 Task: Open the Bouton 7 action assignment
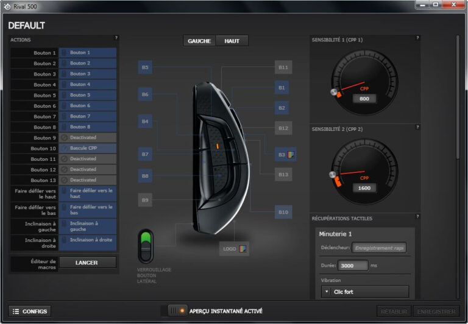pos(88,116)
